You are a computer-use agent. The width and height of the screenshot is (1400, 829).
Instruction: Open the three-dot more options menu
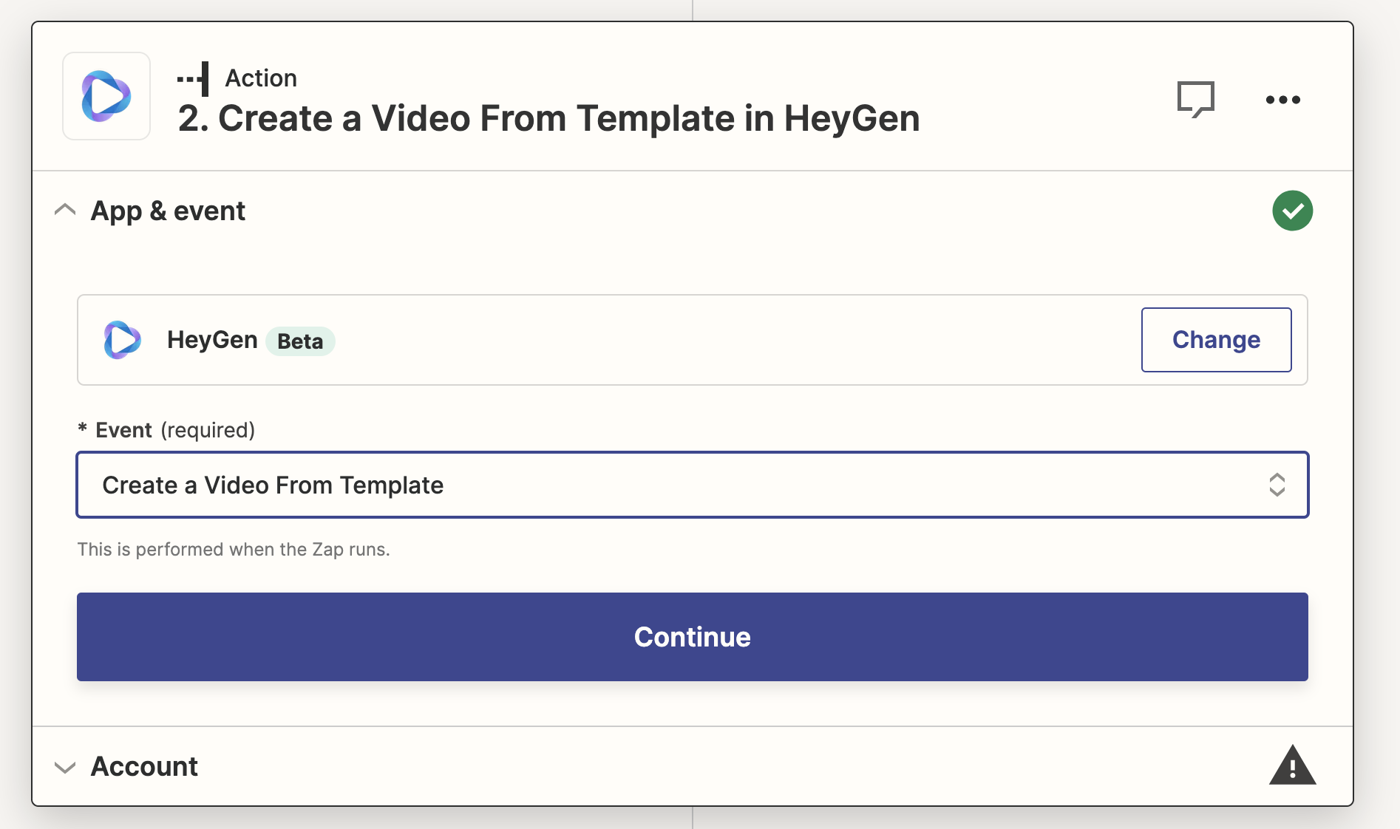(1282, 100)
